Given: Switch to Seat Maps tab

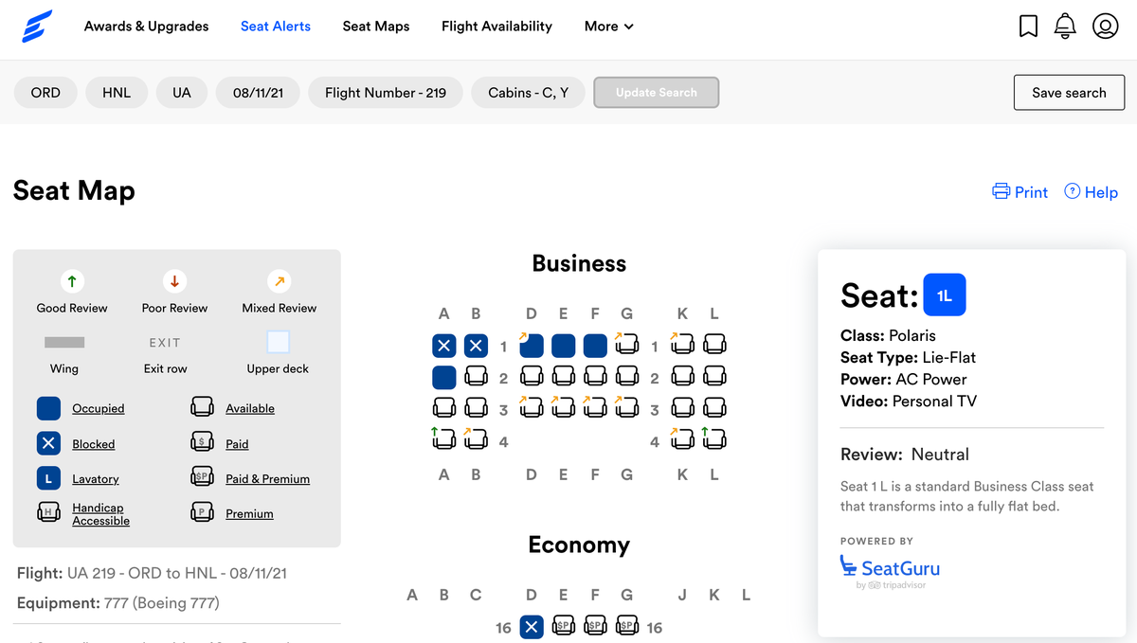Looking at the screenshot, I should click(376, 27).
